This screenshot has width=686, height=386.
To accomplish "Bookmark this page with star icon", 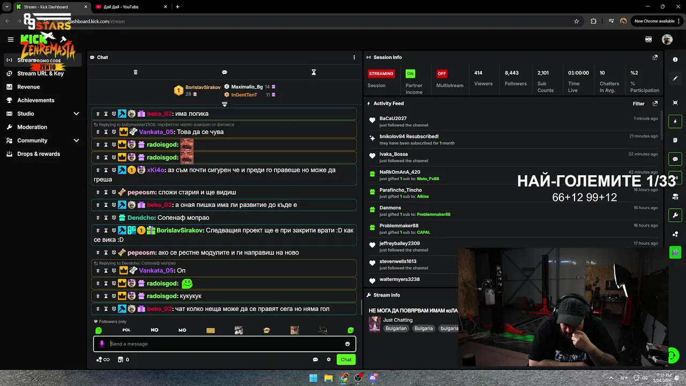I will [x=577, y=21].
